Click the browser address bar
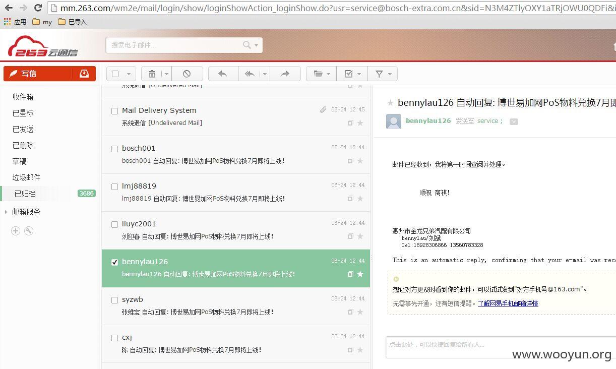Image resolution: width=616 pixels, height=369 pixels. coord(332,8)
